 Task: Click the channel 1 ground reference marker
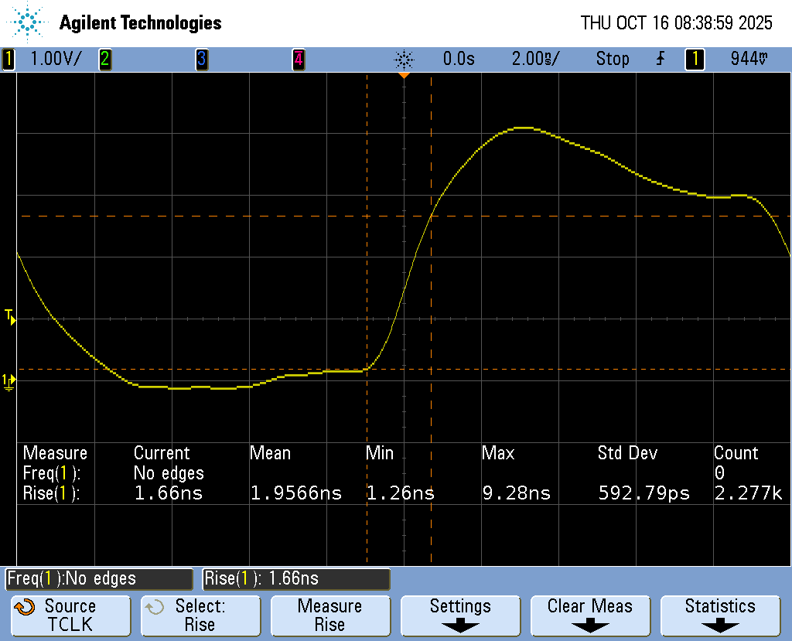9,380
